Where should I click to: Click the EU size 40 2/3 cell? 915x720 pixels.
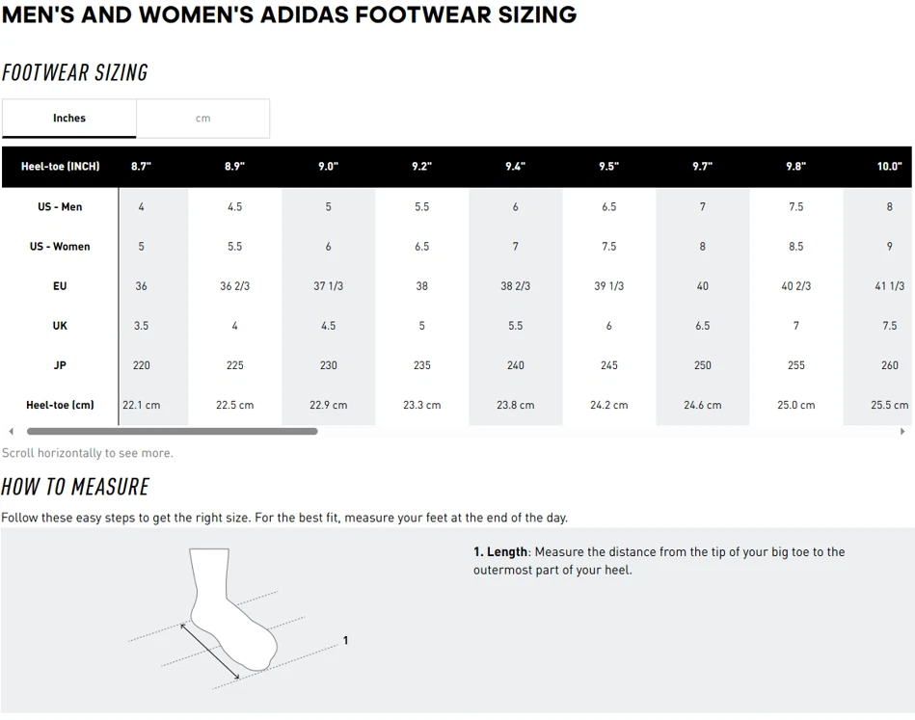click(x=795, y=286)
